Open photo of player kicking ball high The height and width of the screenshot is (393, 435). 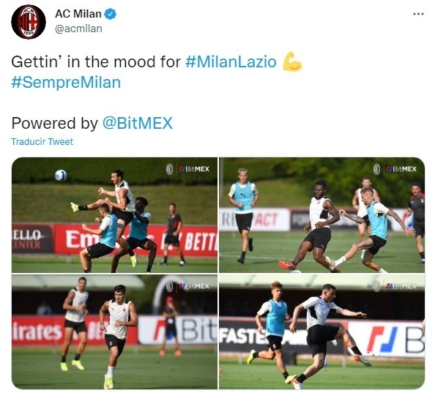pos(114,215)
